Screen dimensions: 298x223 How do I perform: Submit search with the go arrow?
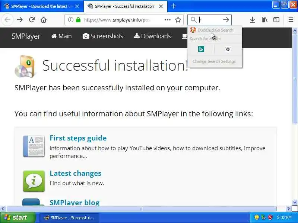tap(226, 20)
